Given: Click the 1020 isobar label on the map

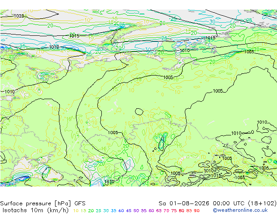Looking at the screenshot, I should (x=19, y=16).
